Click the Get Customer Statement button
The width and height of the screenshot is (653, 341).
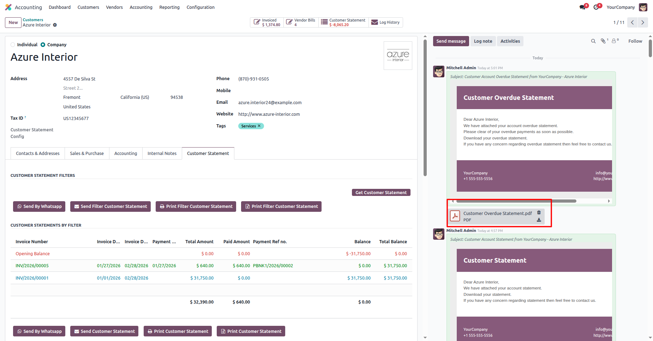381,193
